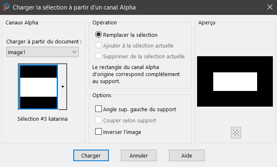
Task: Tick the Inverser l'image checkbox
Action: point(99,132)
